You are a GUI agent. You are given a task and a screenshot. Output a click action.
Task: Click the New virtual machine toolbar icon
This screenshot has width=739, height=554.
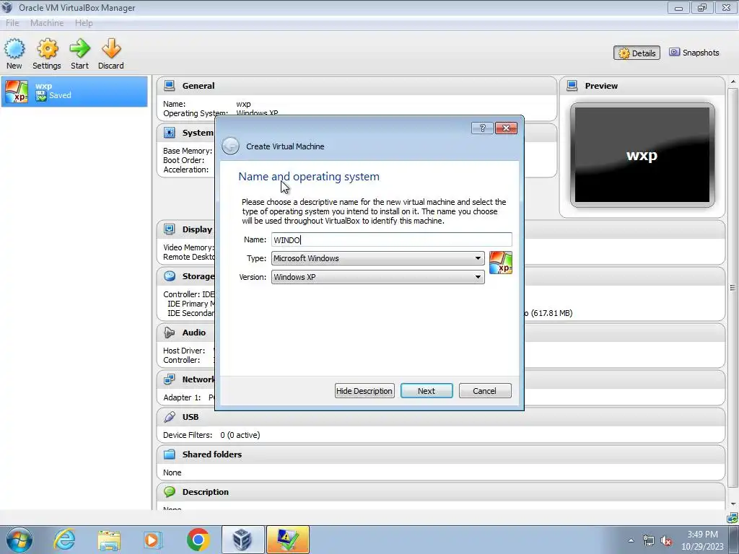(x=14, y=53)
